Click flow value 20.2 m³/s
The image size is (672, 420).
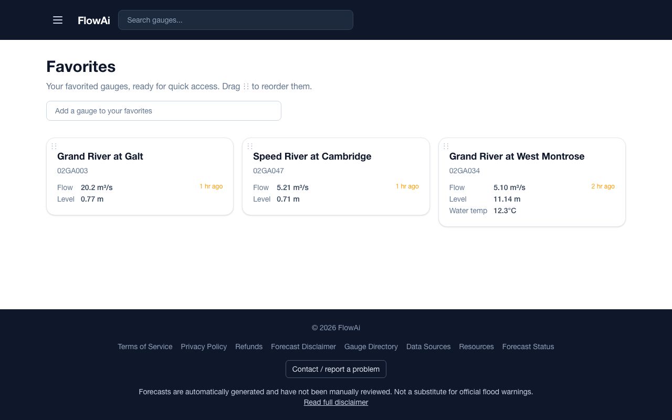(97, 187)
